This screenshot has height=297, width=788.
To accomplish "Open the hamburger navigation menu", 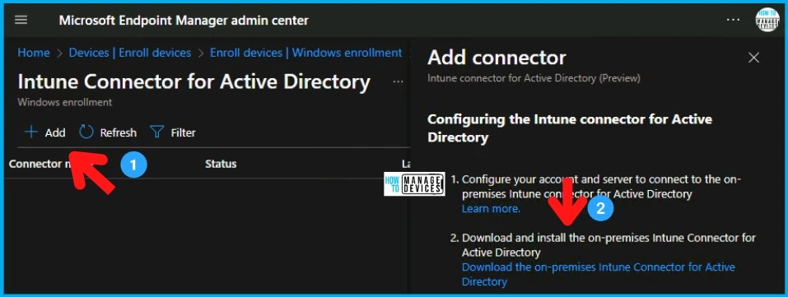I will pos(21,20).
